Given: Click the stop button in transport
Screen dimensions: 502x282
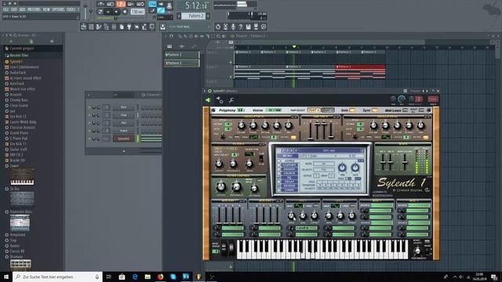Looking at the screenshot, I should click(116, 12).
